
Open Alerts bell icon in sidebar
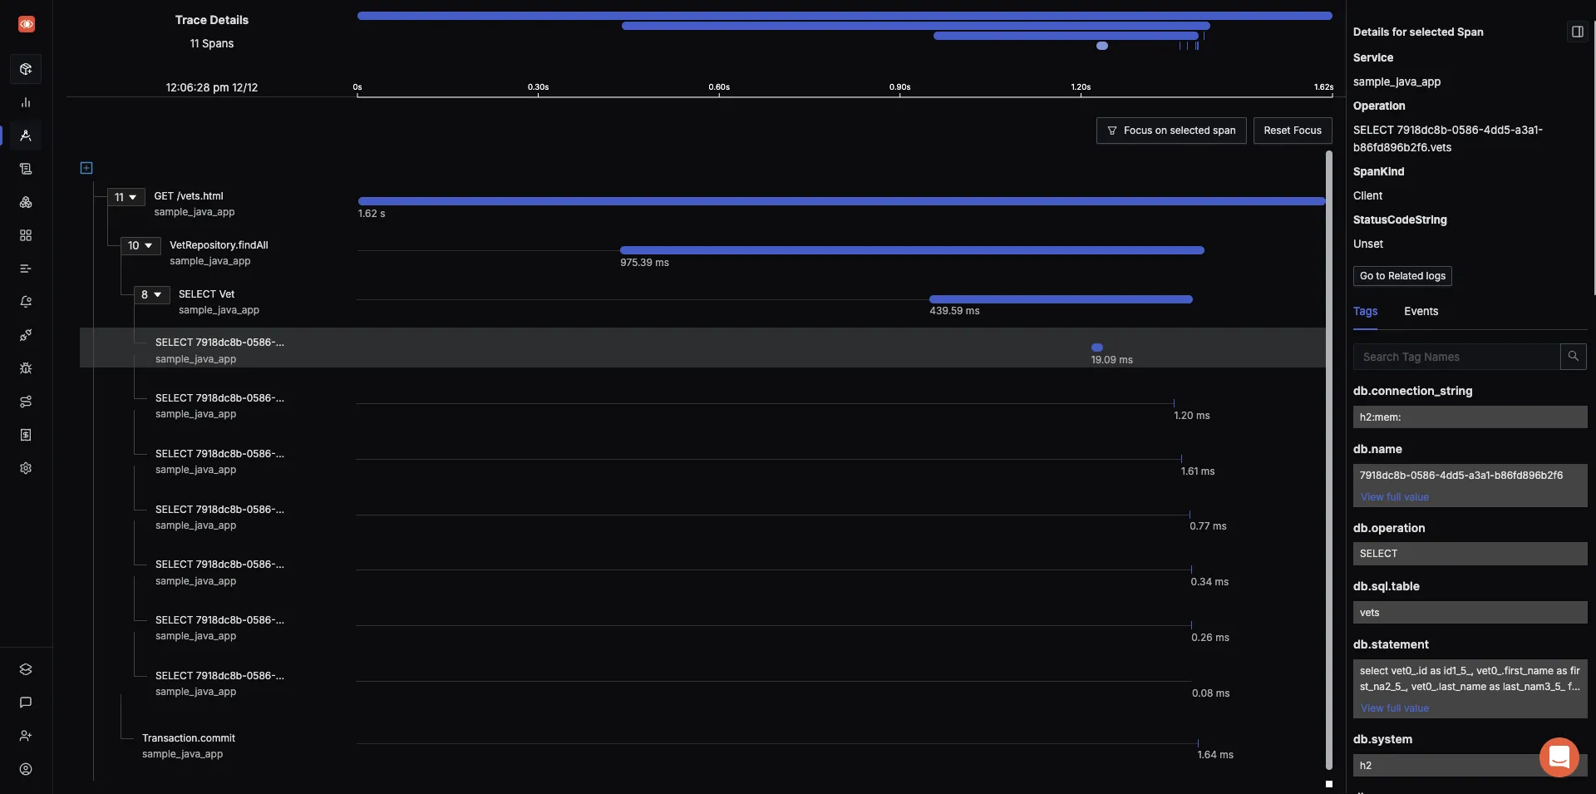[26, 302]
